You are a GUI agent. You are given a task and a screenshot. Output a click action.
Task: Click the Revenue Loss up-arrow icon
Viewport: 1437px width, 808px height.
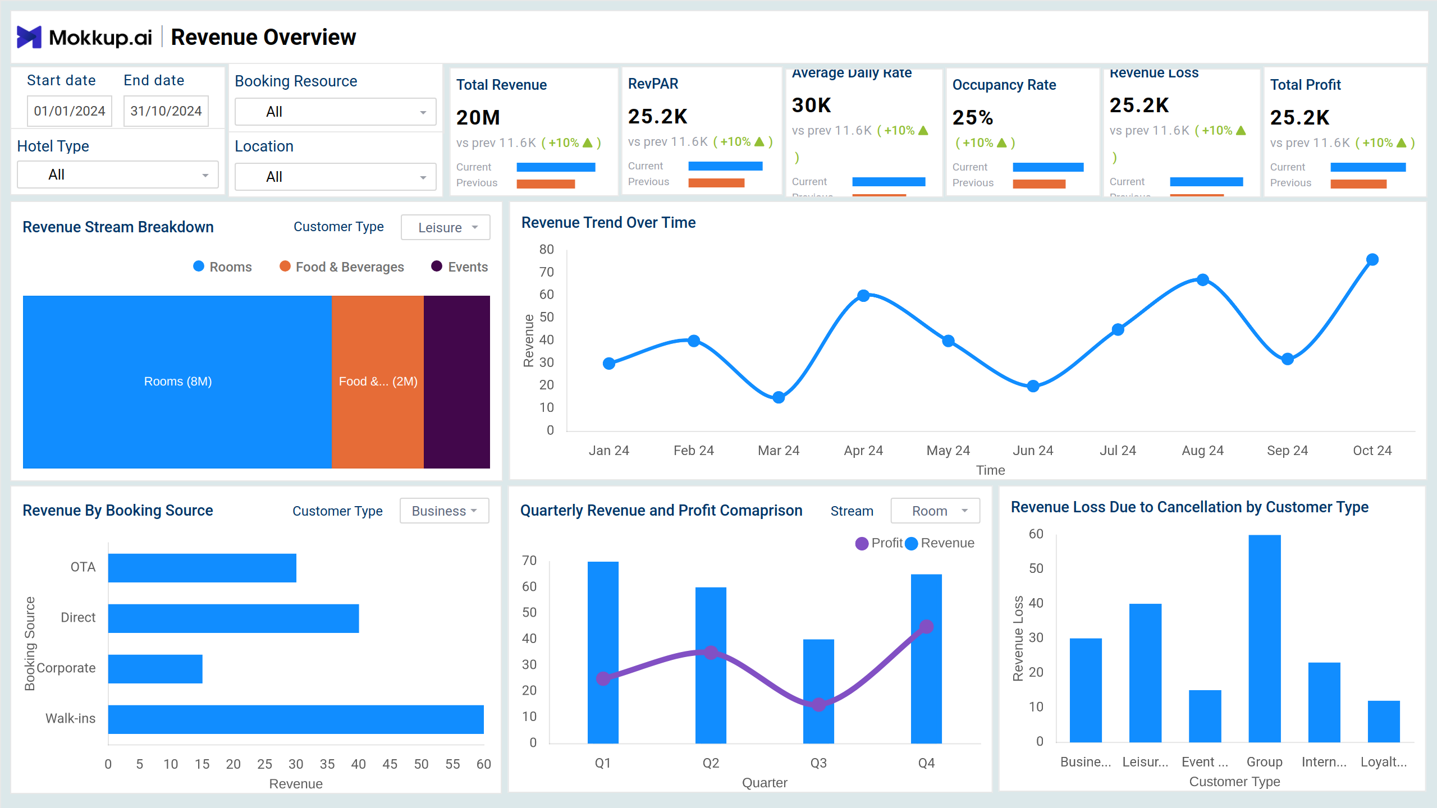[x=1241, y=130]
